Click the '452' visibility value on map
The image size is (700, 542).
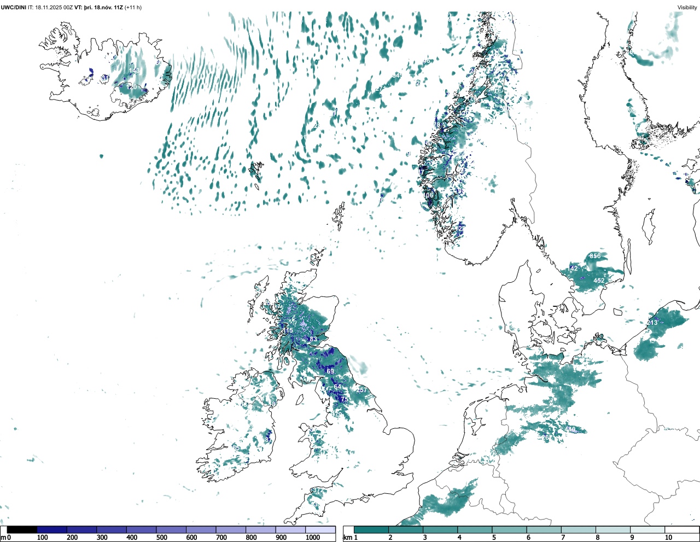pos(599,281)
